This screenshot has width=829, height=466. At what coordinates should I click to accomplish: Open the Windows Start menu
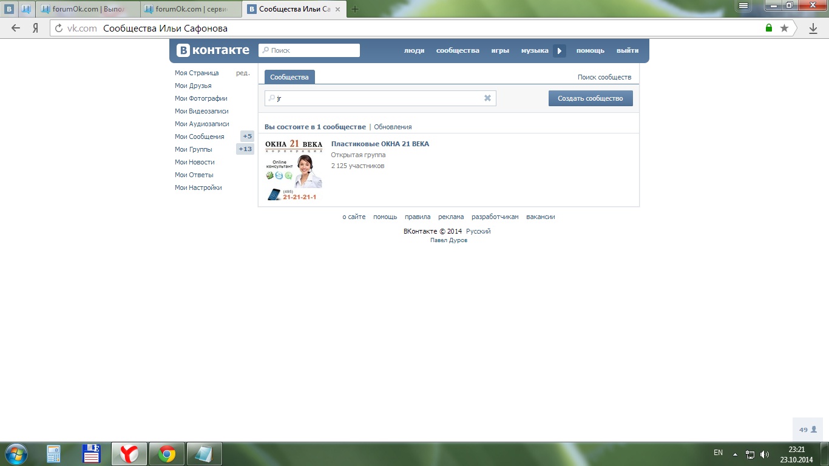pos(16,453)
